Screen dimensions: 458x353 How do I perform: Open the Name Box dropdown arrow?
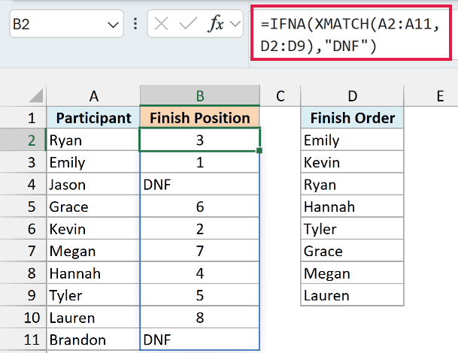click(113, 25)
